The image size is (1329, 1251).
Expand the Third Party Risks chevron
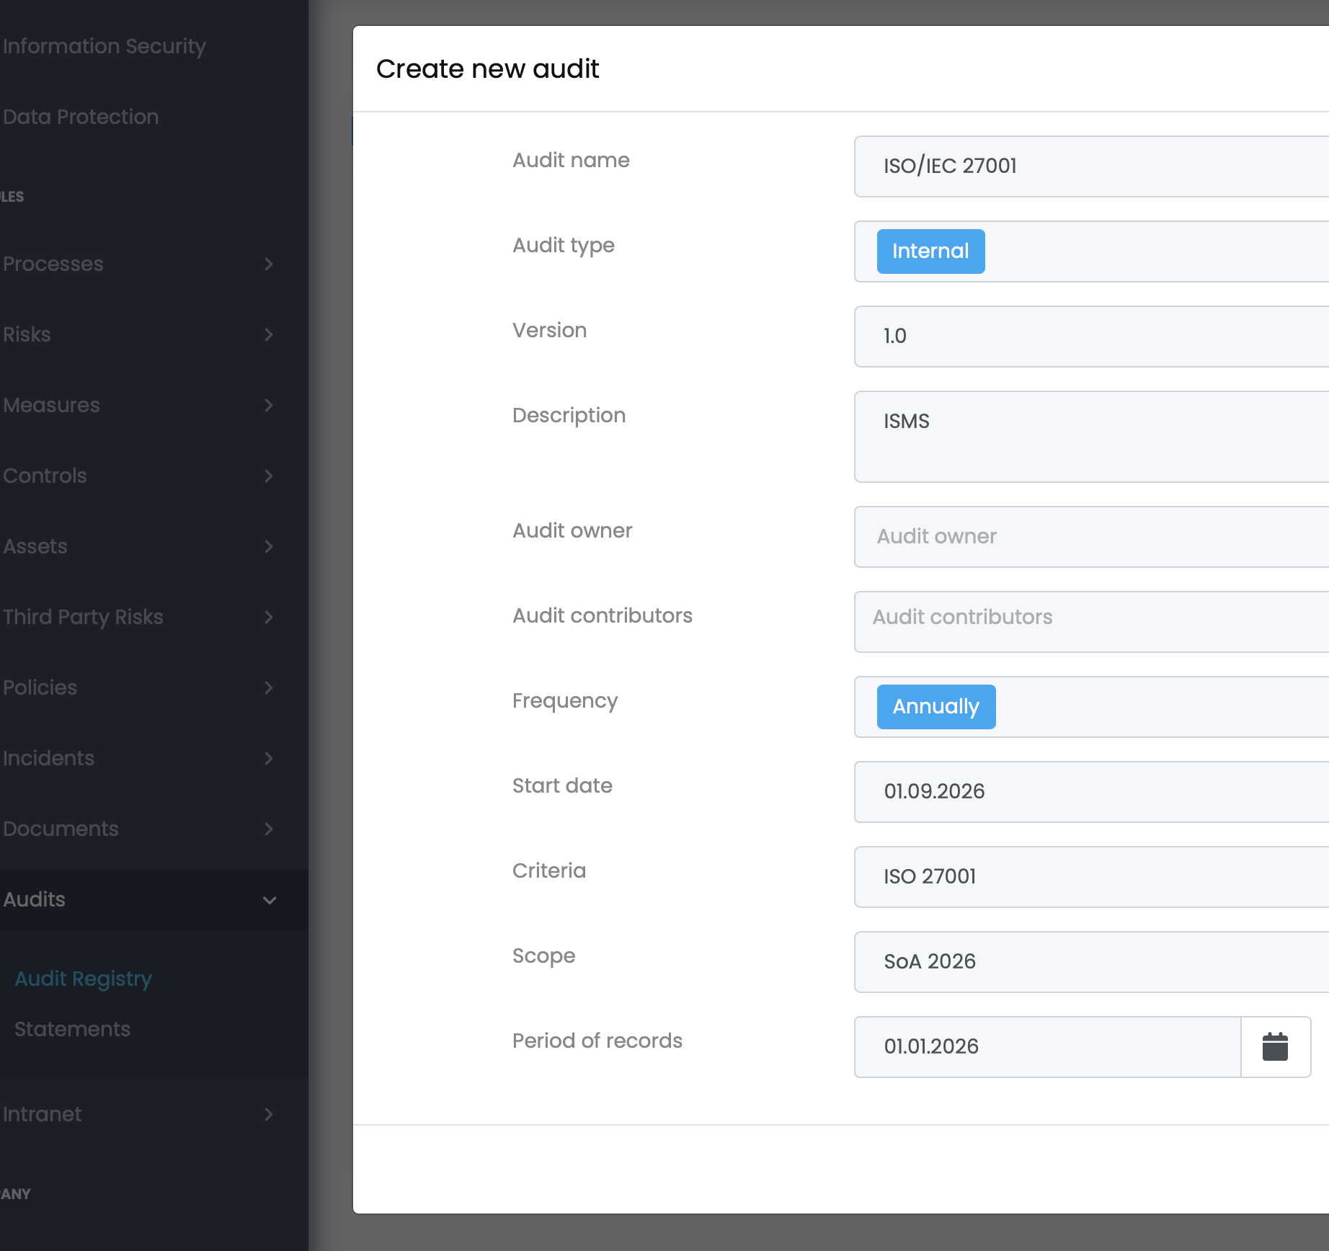(269, 617)
